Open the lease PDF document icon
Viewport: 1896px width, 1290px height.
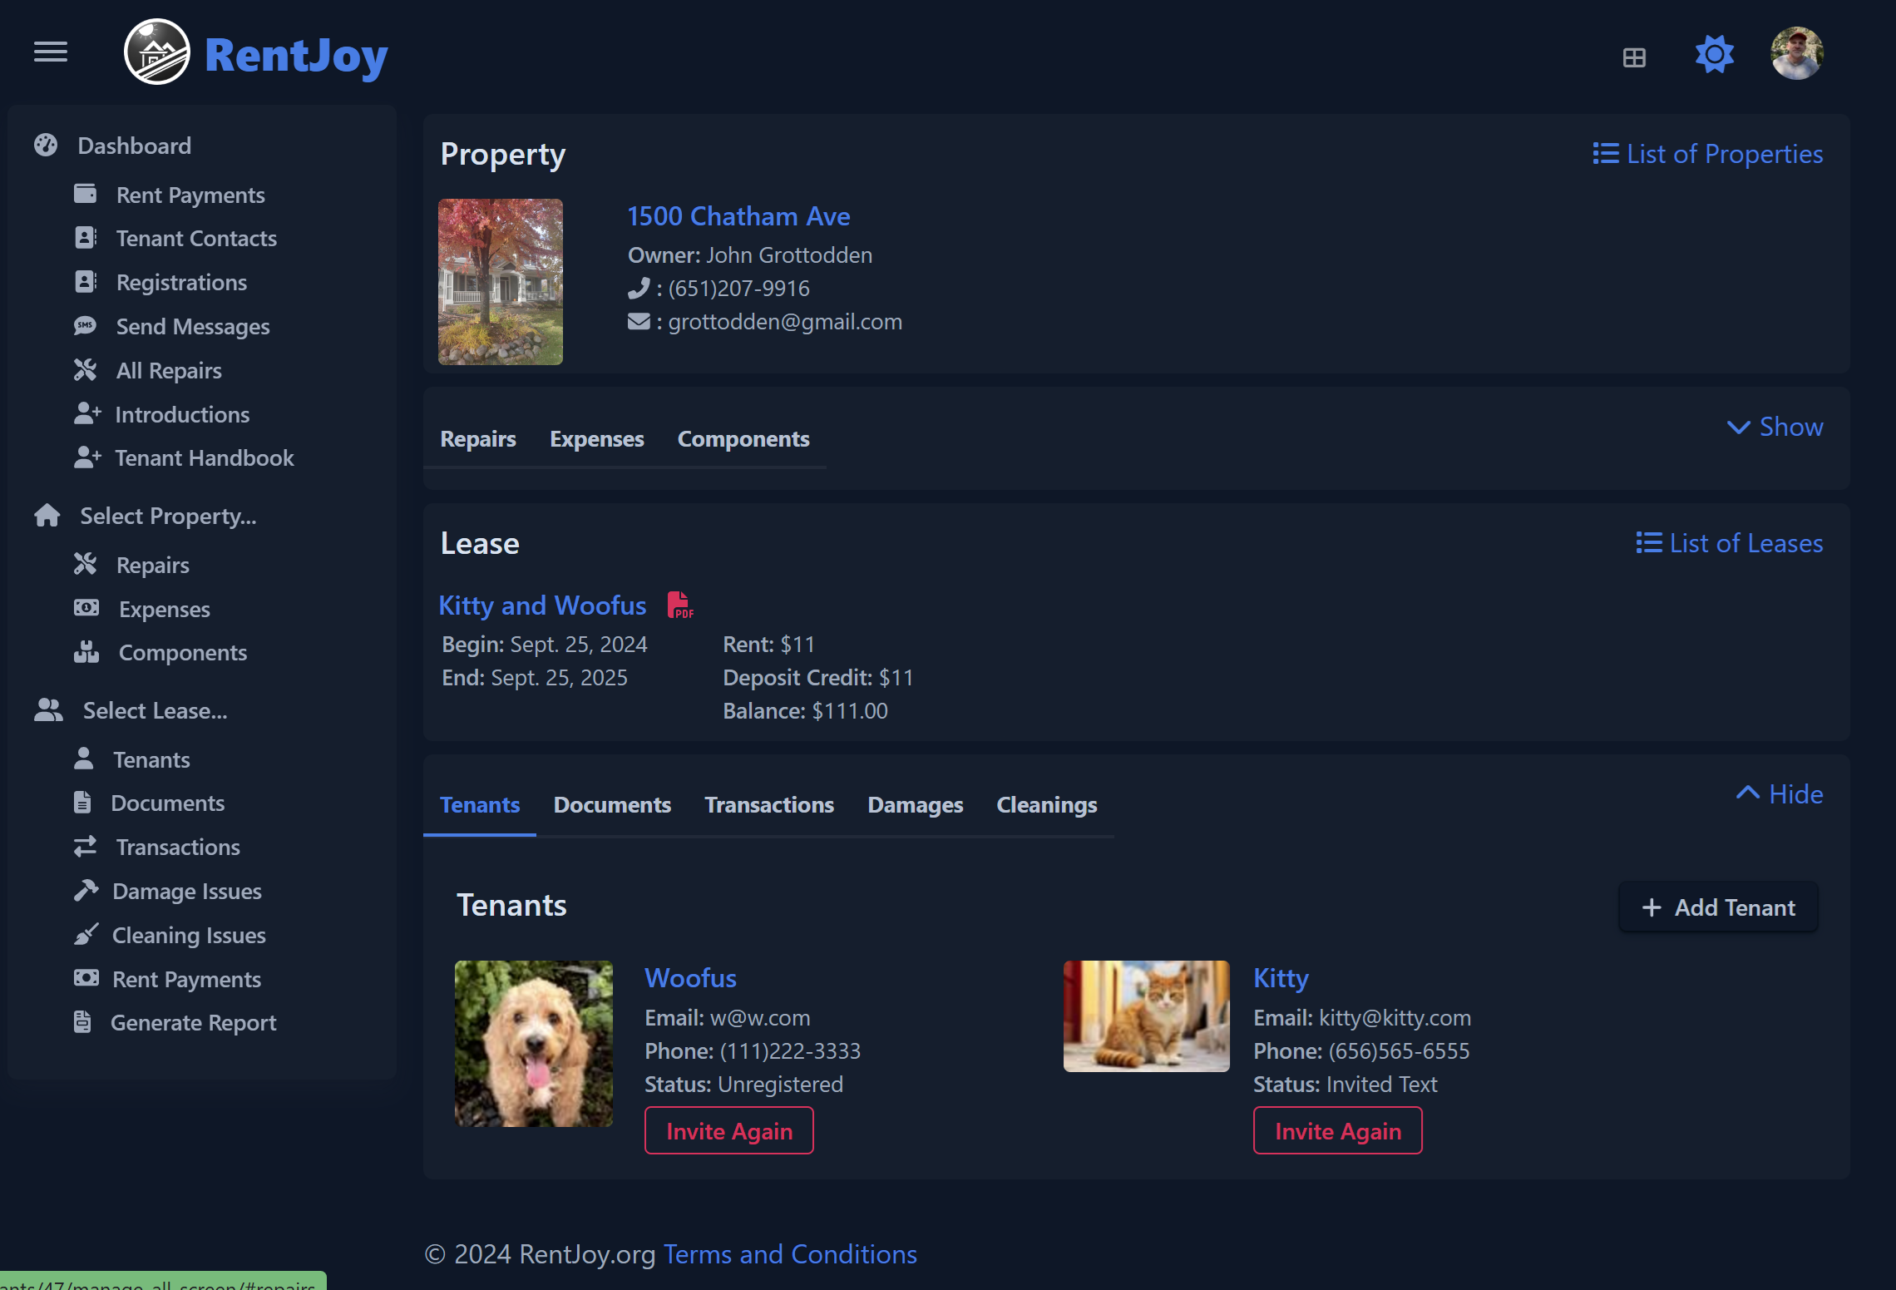[x=679, y=605]
